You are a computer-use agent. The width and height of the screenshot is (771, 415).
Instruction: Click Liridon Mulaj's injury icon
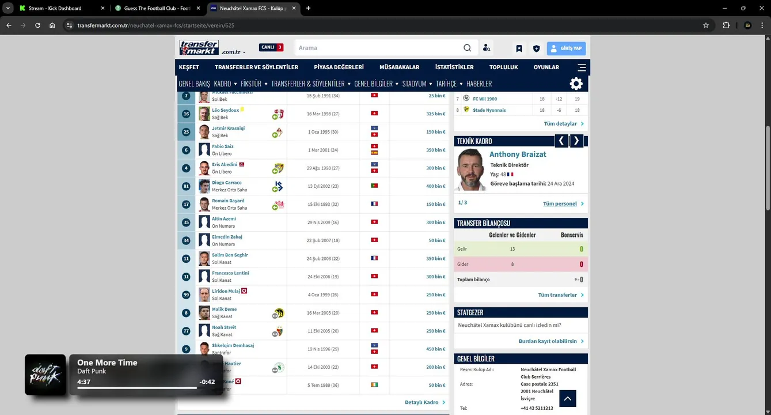click(x=244, y=291)
